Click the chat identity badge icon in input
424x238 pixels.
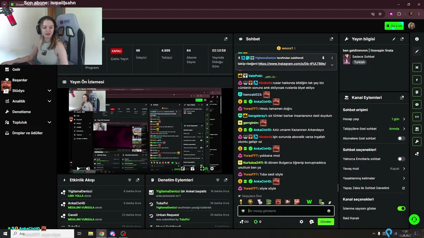coord(243,211)
